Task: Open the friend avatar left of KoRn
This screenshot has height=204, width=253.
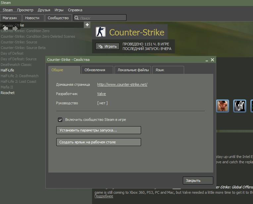Action: point(223,106)
